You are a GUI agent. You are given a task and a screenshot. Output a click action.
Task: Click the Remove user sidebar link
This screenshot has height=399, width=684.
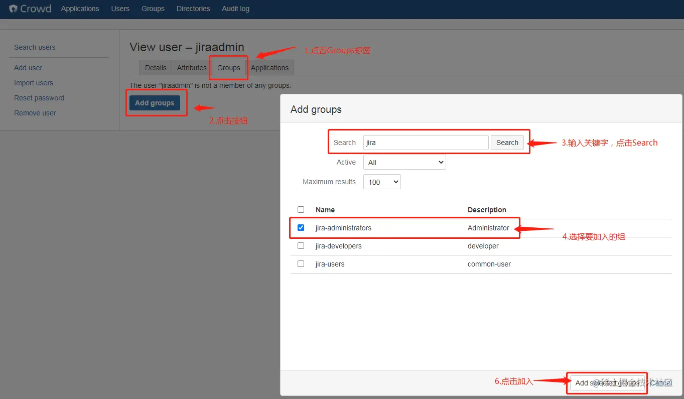[x=35, y=113]
